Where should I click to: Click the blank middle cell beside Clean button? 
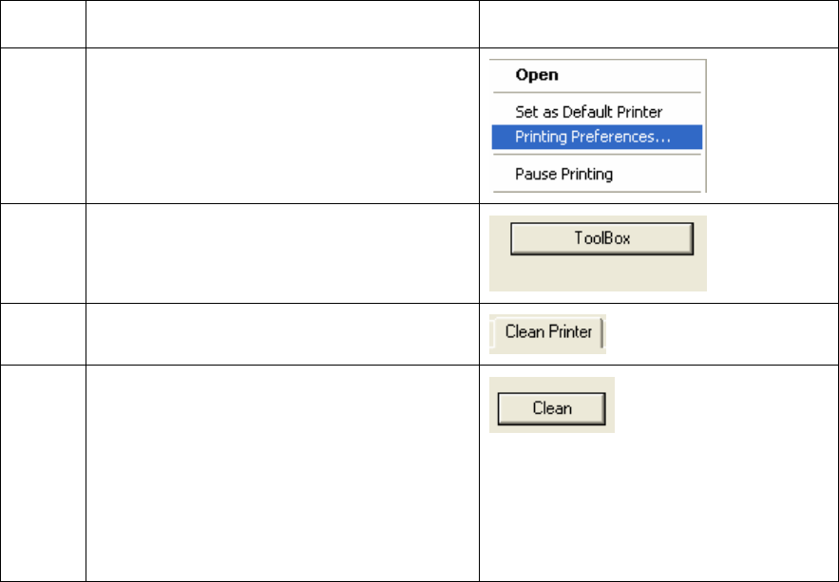tap(282, 473)
